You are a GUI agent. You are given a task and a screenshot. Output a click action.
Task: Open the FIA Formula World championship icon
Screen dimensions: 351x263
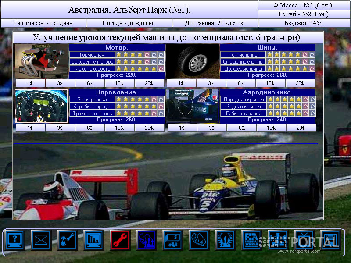[x=252, y=240]
